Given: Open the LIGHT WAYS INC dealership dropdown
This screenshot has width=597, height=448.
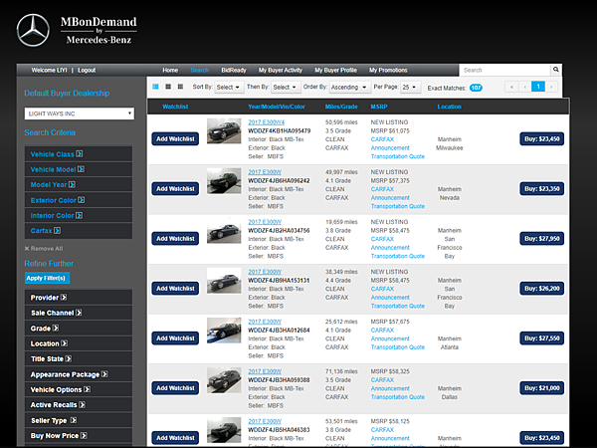Looking at the screenshot, I should pyautogui.click(x=80, y=113).
